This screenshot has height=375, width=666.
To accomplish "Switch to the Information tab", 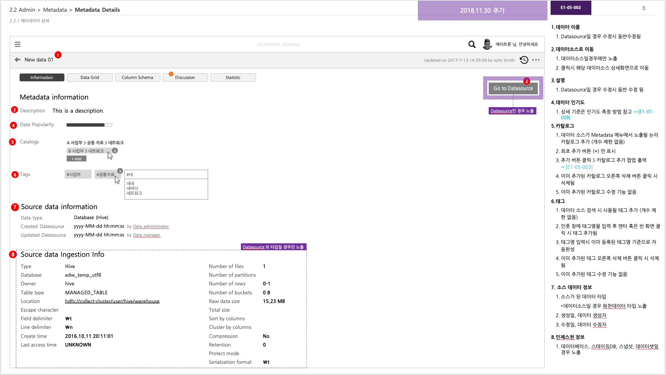I will pos(42,77).
